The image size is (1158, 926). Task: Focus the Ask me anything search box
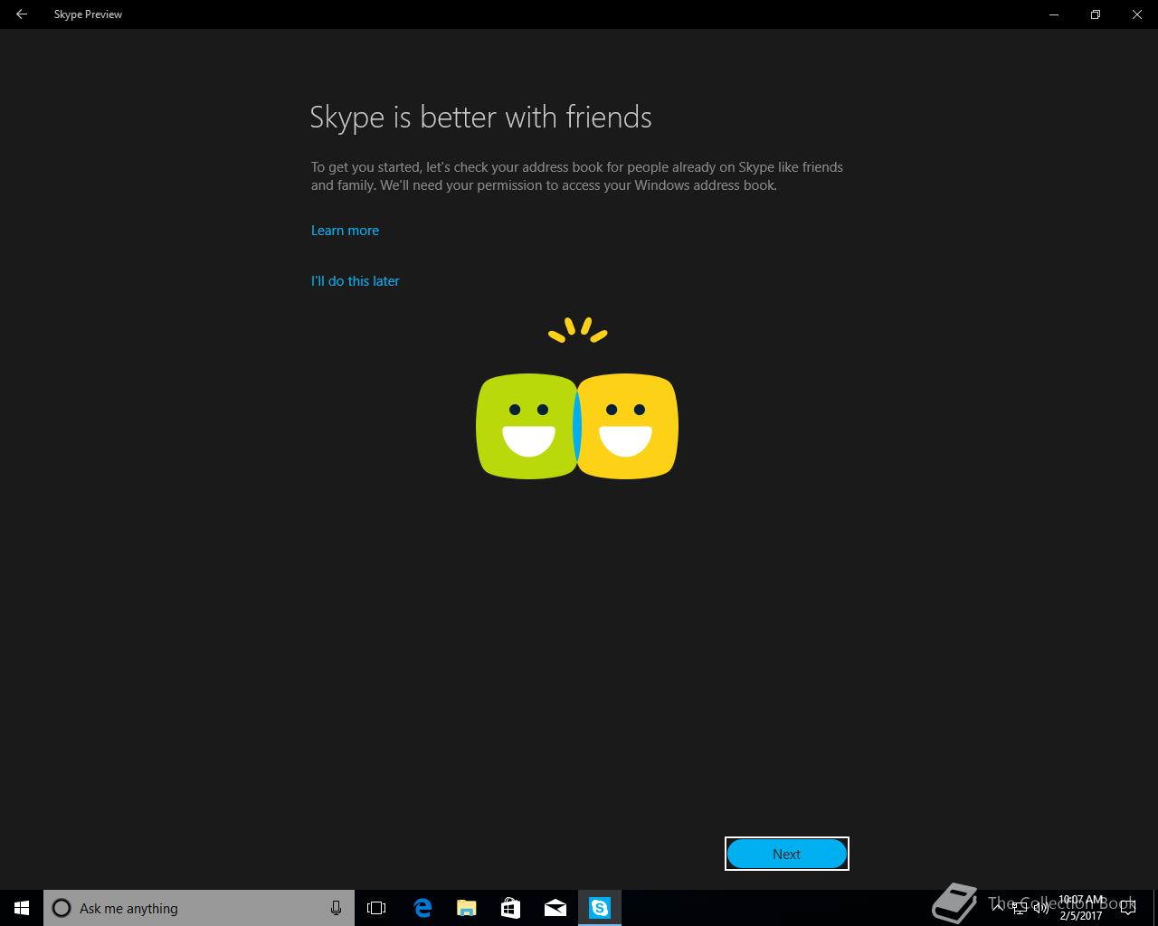[x=199, y=908]
